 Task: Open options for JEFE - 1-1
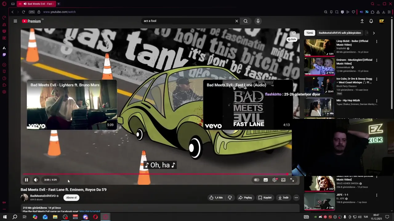coord(376,195)
